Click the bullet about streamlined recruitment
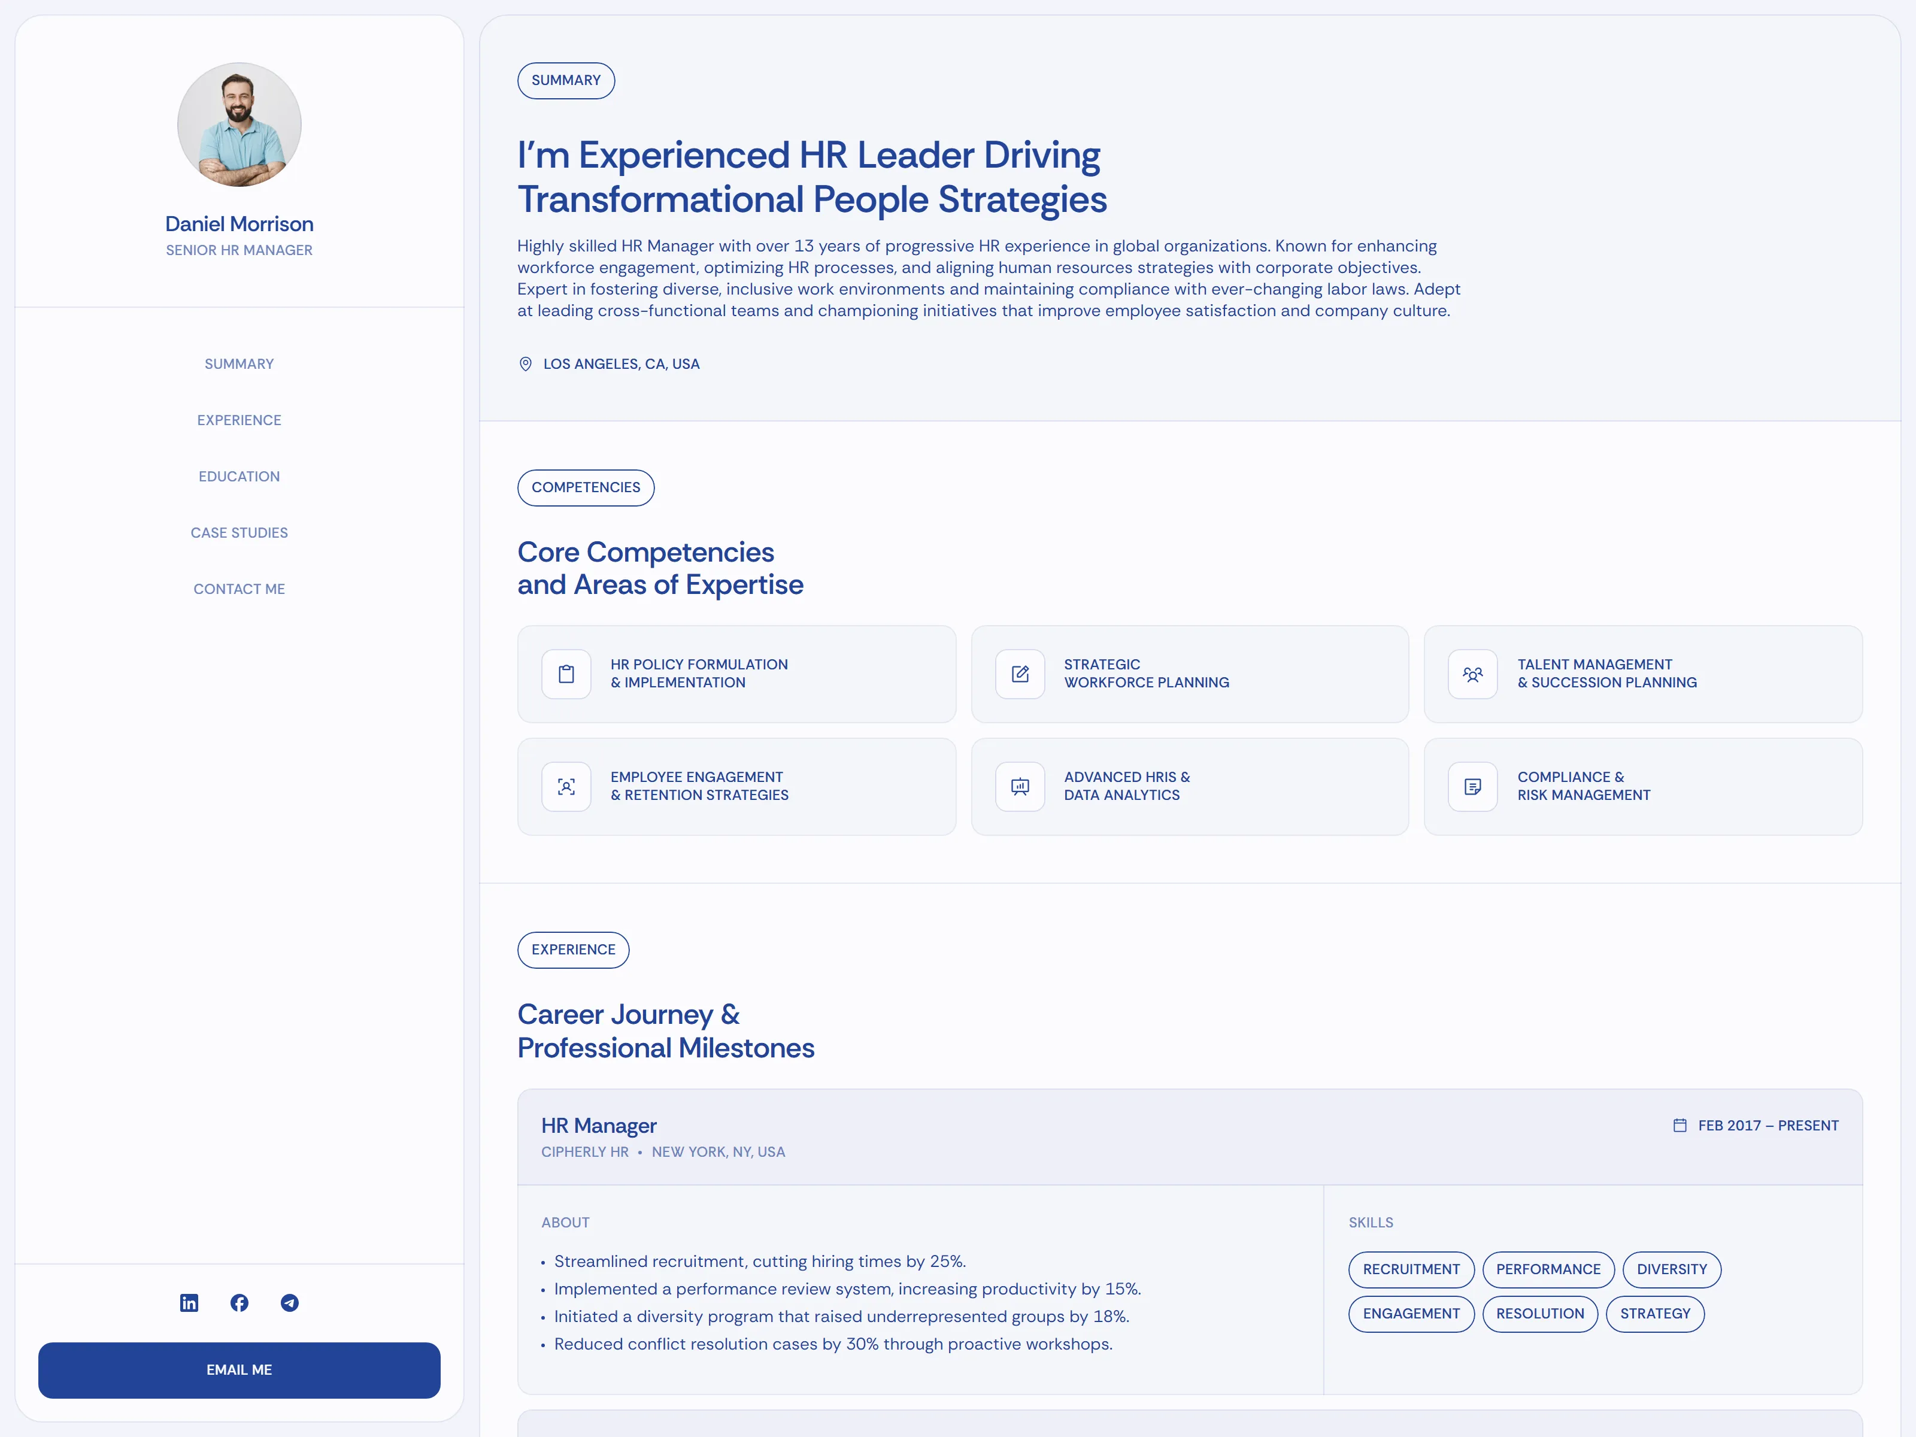The width and height of the screenshot is (1916, 1437). [760, 1261]
